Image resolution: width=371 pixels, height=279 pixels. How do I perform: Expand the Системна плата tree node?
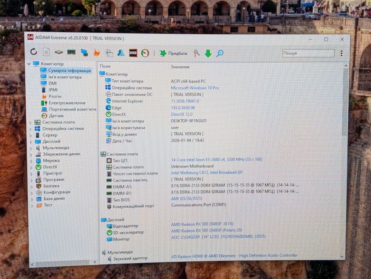click(x=30, y=123)
